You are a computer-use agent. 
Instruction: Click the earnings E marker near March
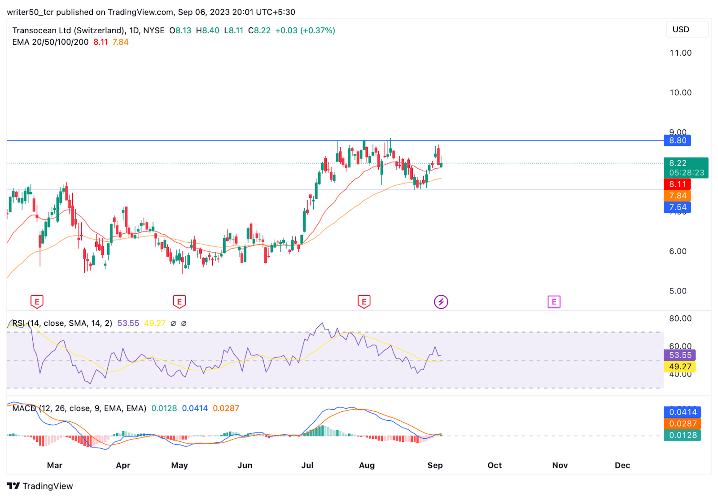pyautogui.click(x=37, y=302)
